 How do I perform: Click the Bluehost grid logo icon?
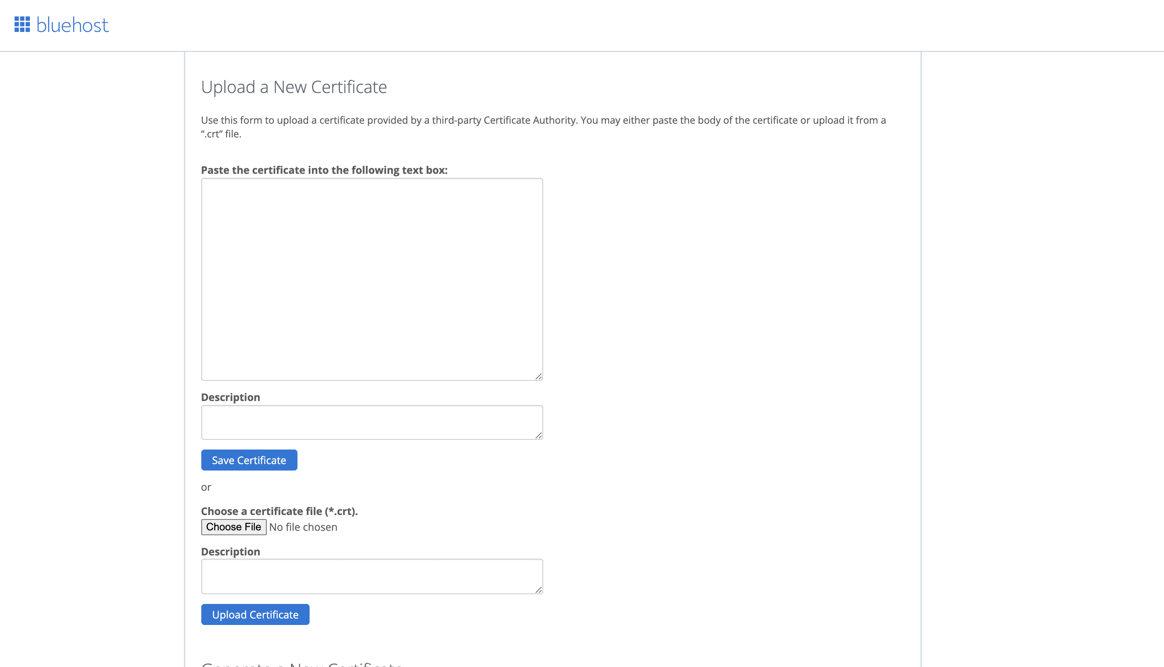click(x=22, y=25)
